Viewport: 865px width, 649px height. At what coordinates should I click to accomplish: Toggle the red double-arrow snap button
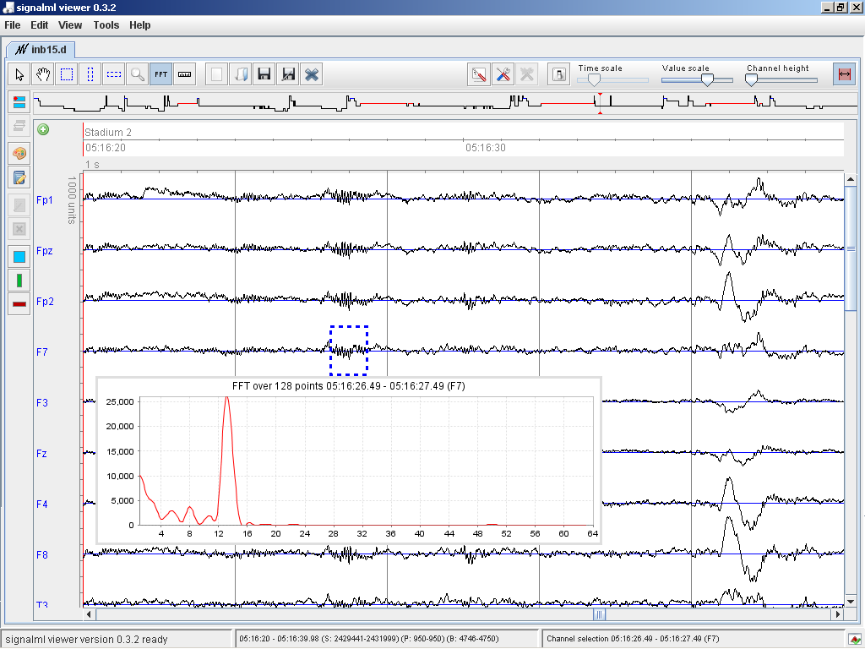(x=842, y=74)
